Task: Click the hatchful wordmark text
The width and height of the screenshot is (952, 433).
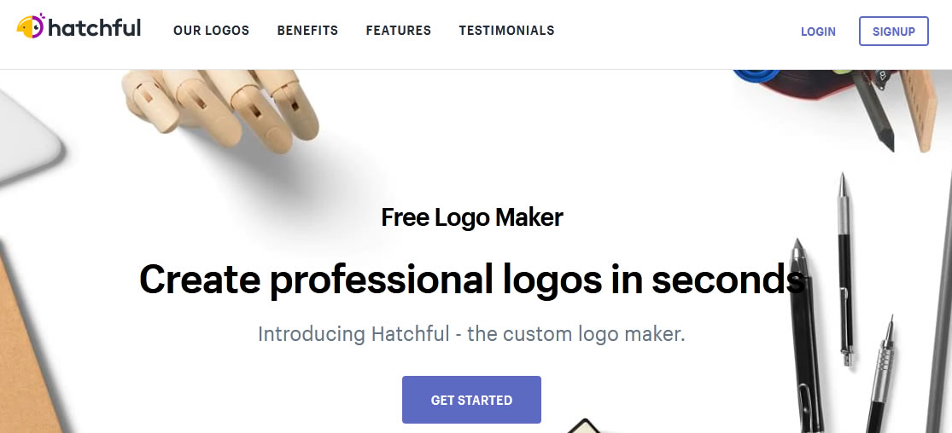Action: click(x=94, y=28)
